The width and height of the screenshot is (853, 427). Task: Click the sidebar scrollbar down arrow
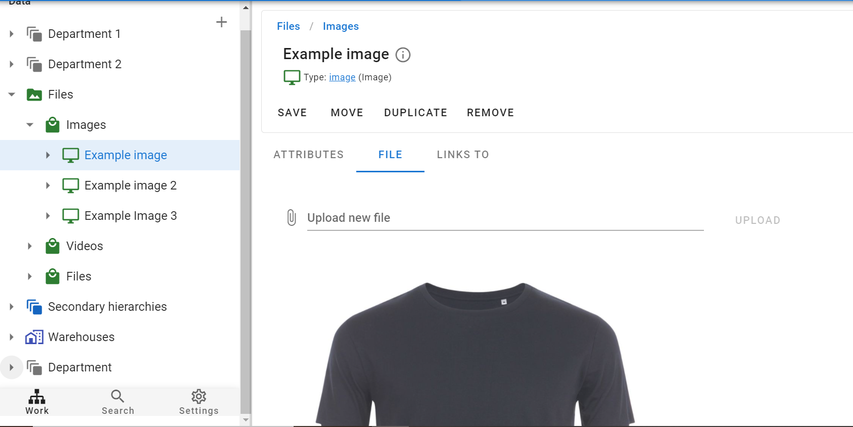[x=246, y=420]
